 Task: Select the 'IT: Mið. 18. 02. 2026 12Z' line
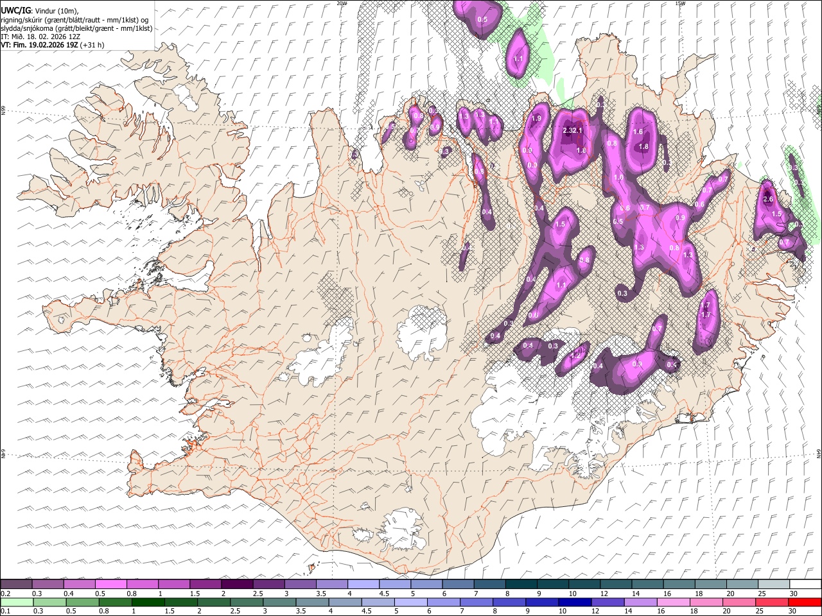40,37
